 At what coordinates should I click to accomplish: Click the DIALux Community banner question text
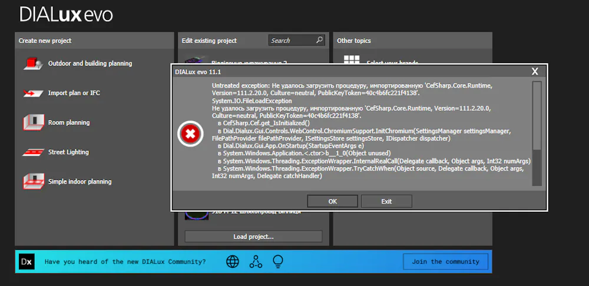(x=125, y=262)
